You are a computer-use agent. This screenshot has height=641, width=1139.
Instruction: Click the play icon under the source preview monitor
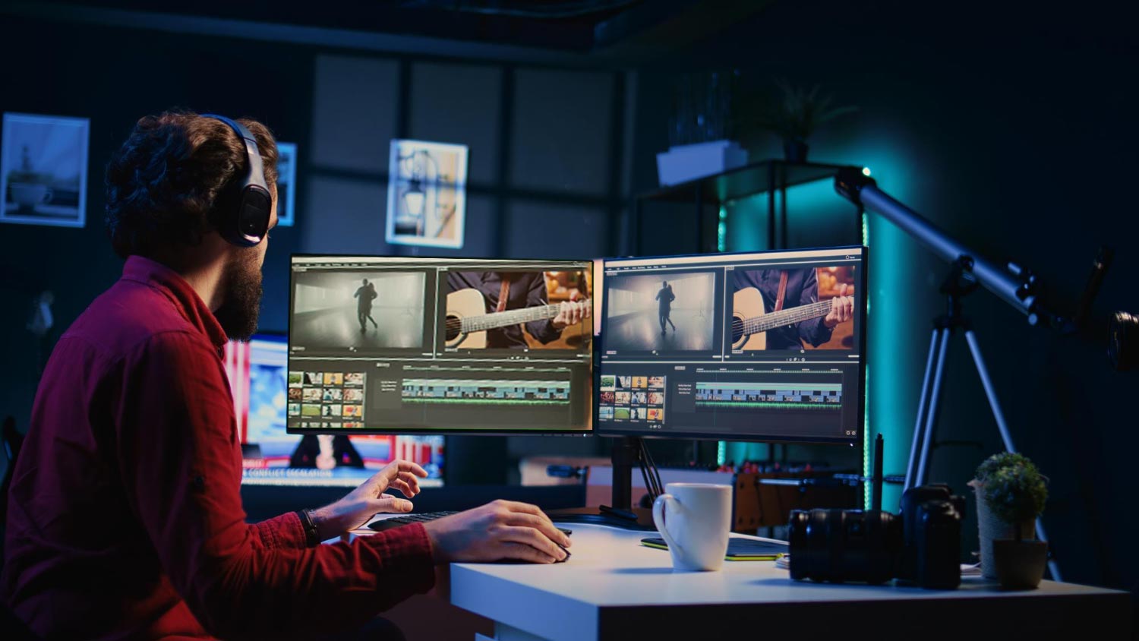point(654,353)
